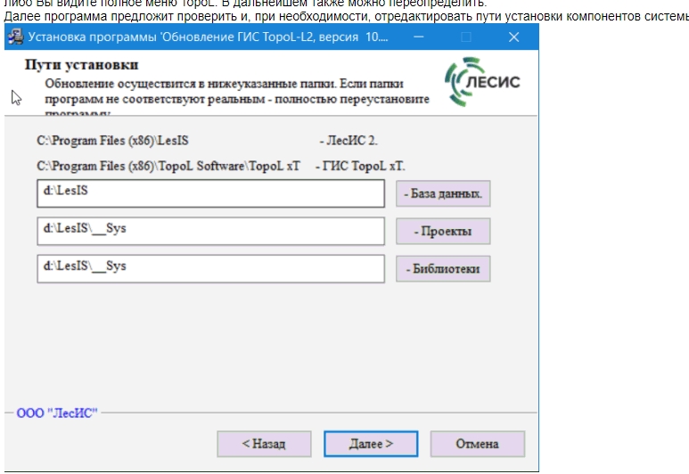Image resolution: width=689 pixels, height=474 pixels.
Task: Click the '- Библиотеки' button
Action: [x=443, y=269]
